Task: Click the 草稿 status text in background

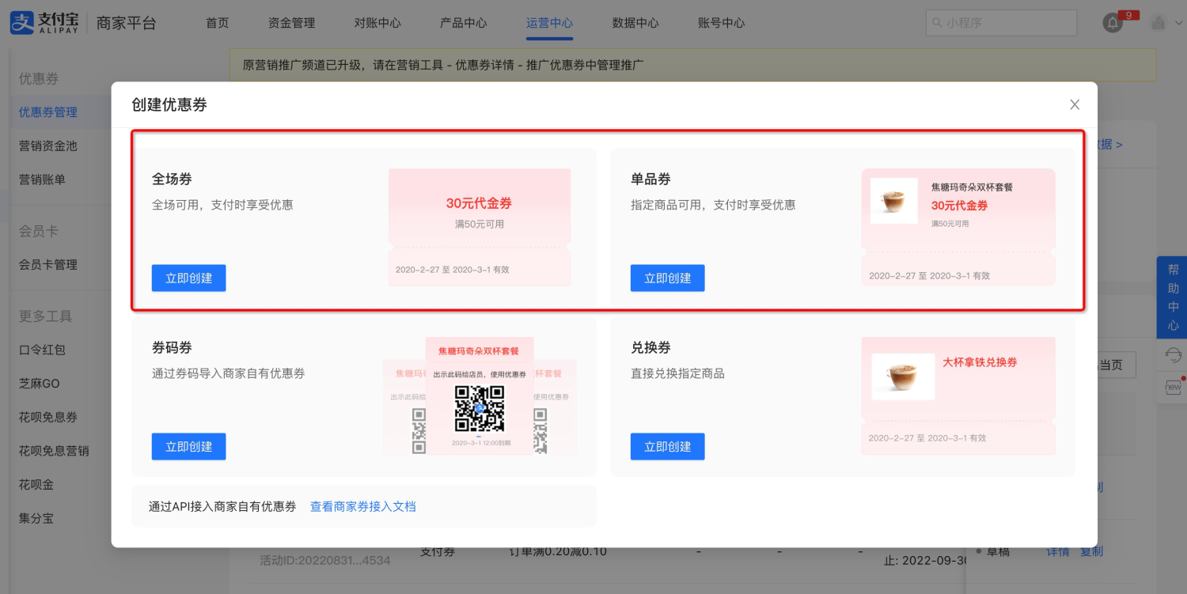Action: click(x=998, y=551)
